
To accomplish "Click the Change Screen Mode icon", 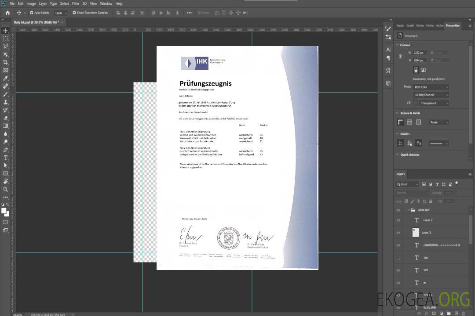I will pos(5,230).
